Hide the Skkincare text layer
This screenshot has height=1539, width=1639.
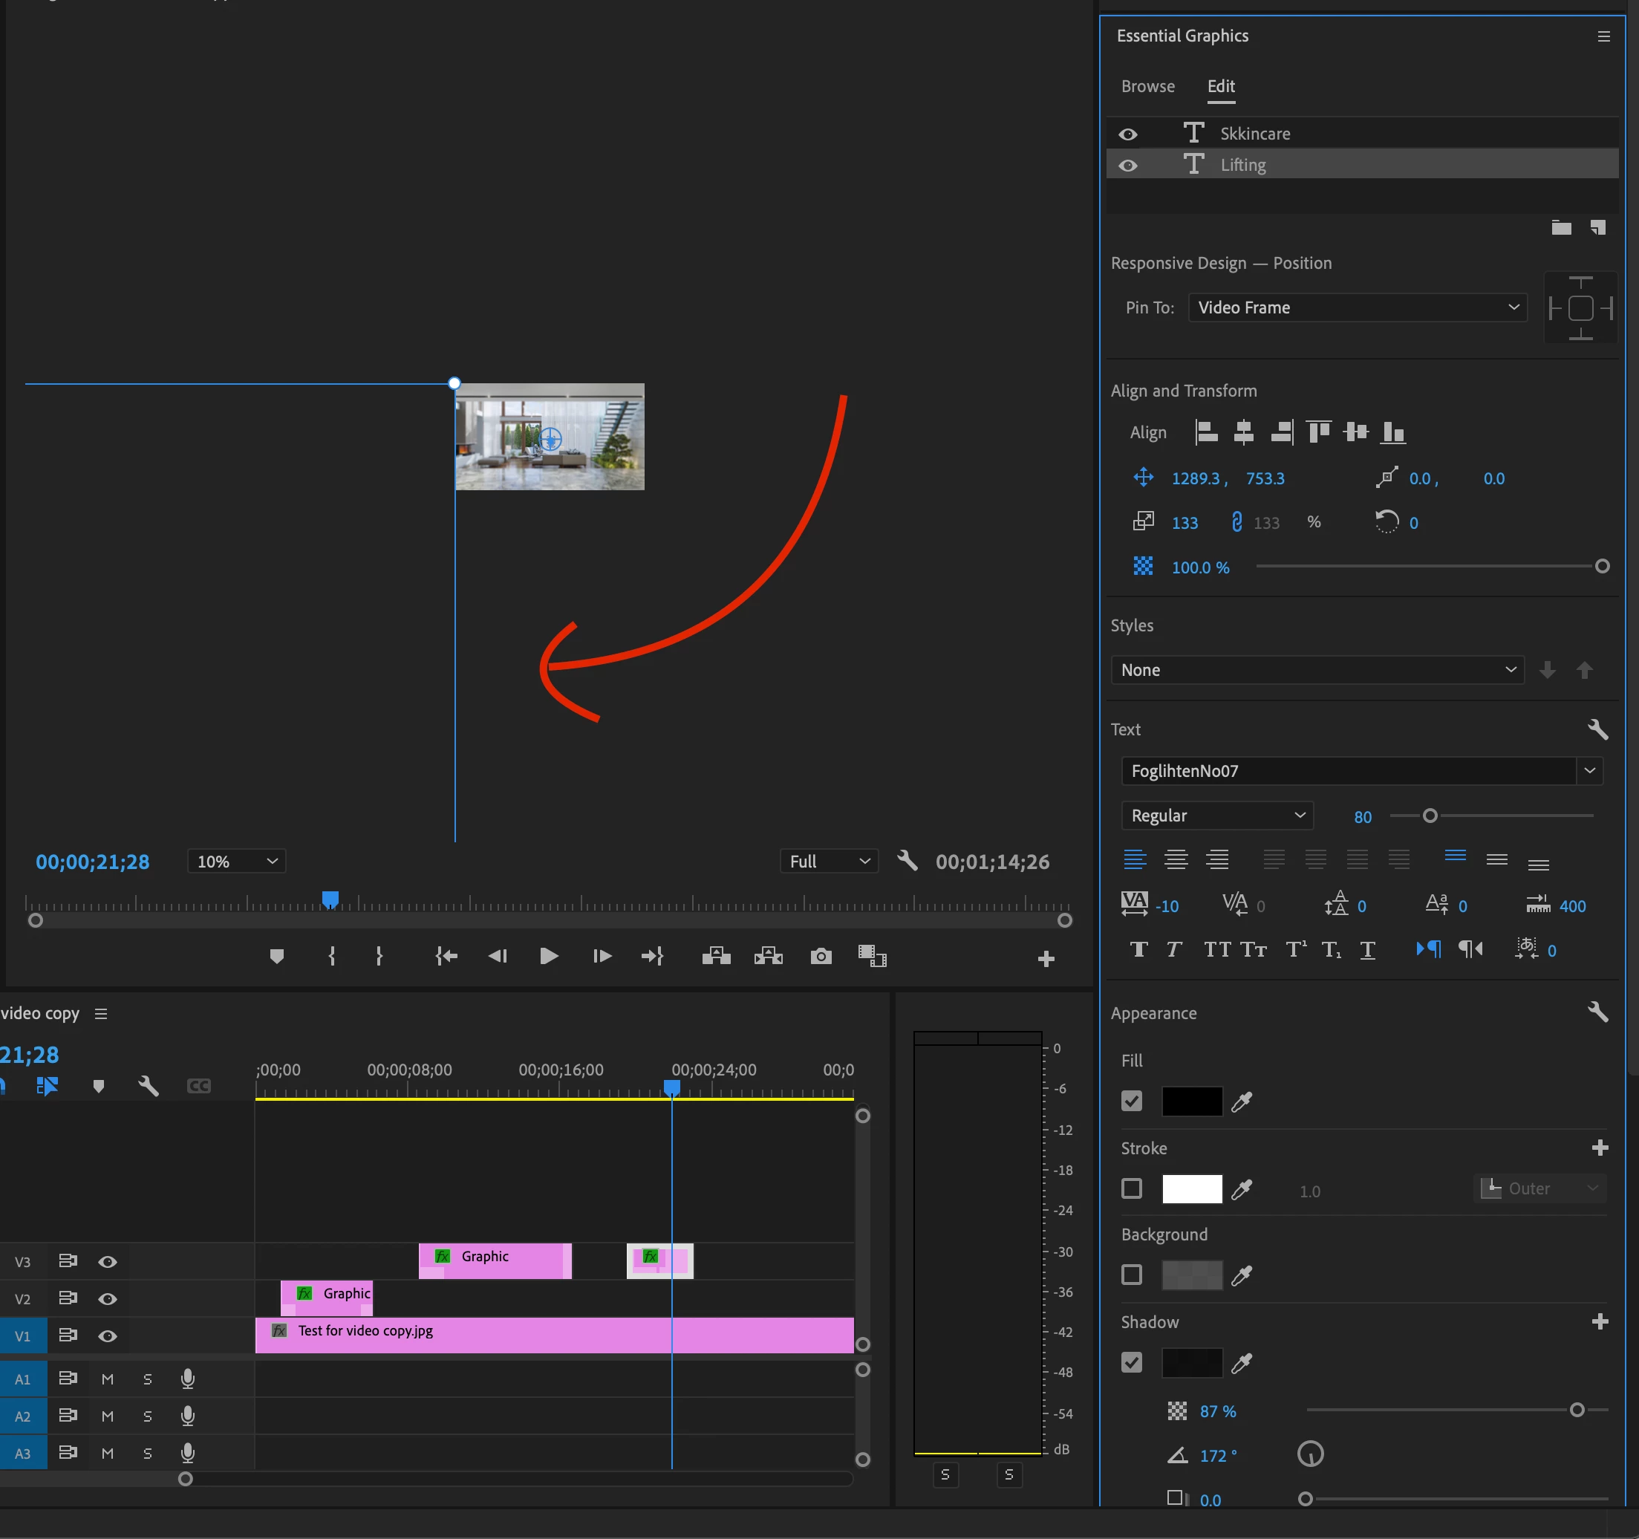pyautogui.click(x=1128, y=134)
